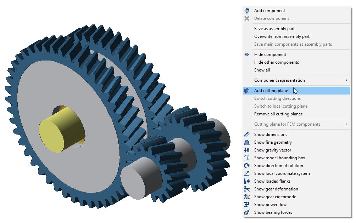356x223 pixels.
Task: Click the Show dimensions ruler icon
Action: coord(247,135)
